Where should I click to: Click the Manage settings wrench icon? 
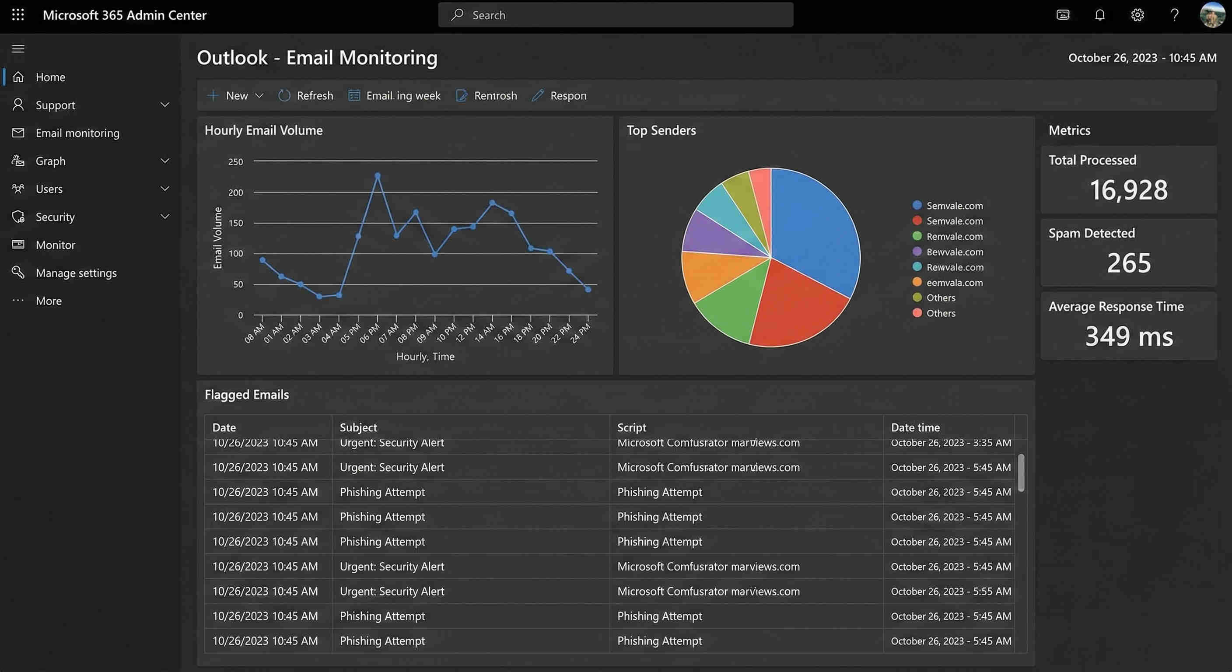pyautogui.click(x=18, y=272)
